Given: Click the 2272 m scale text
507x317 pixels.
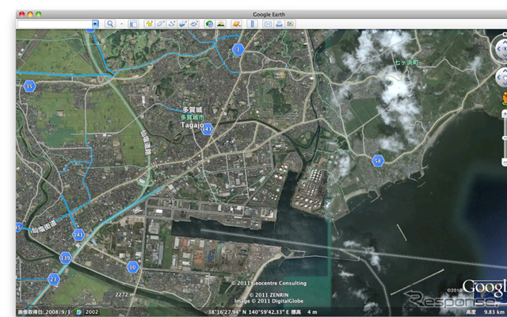Looking at the screenshot, I should click(124, 295).
